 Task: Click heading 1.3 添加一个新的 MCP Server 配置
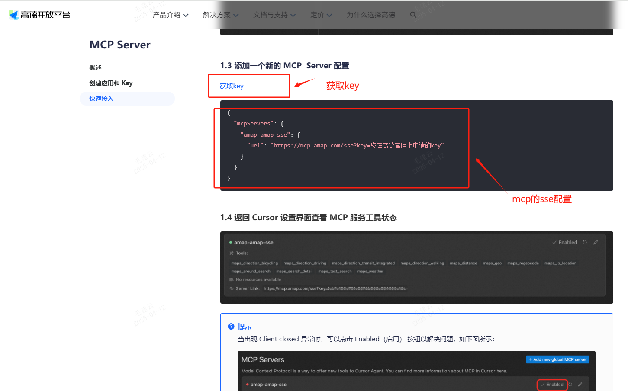[285, 66]
